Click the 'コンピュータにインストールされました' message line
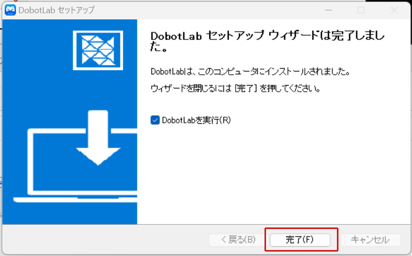Screen dimensions: 412x256 tap(250, 72)
